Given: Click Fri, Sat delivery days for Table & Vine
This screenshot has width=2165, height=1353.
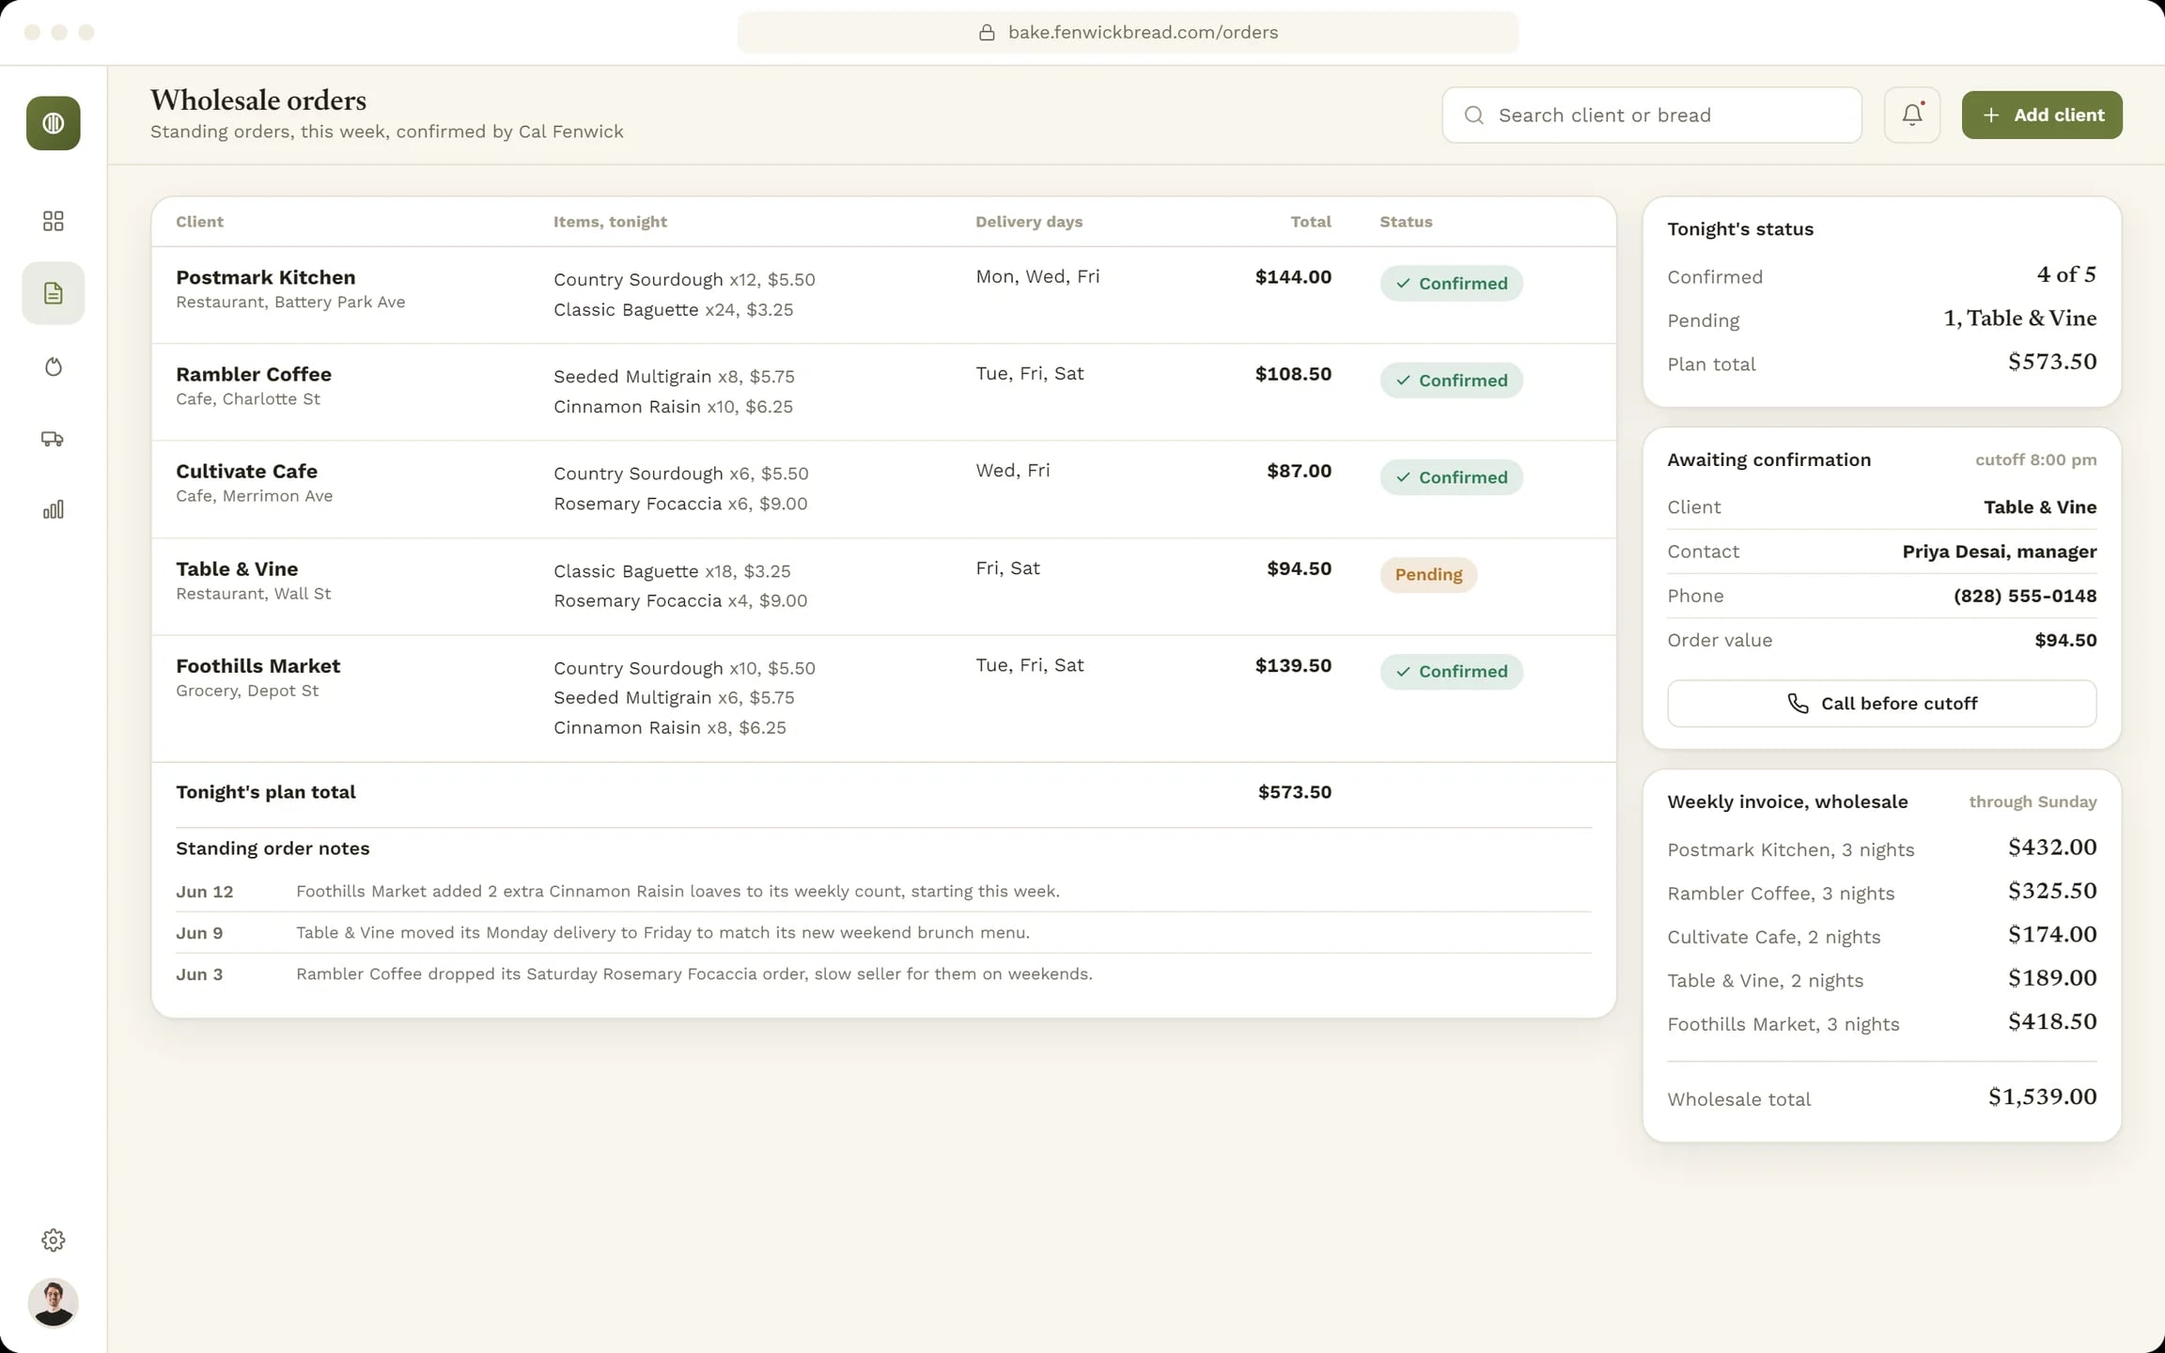Looking at the screenshot, I should 1007,568.
